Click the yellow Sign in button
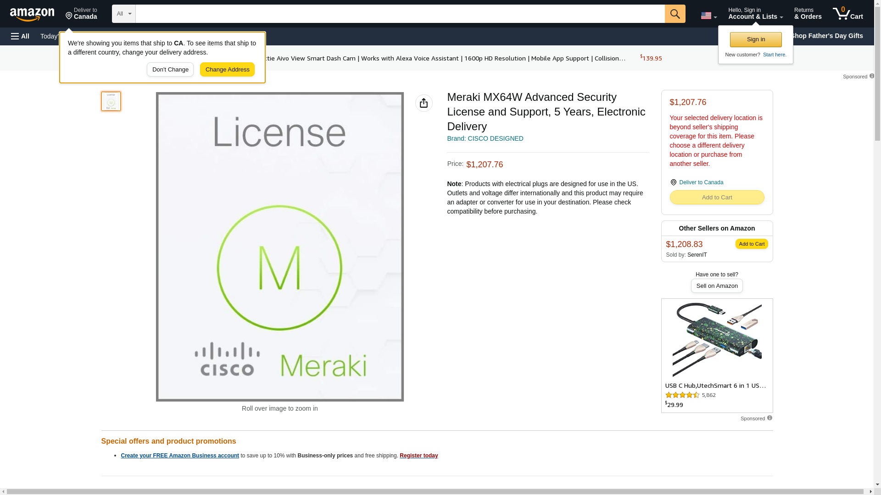 click(756, 39)
